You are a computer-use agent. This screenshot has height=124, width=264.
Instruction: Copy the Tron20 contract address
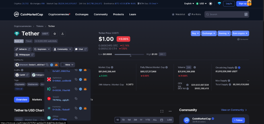click(x=76, y=99)
